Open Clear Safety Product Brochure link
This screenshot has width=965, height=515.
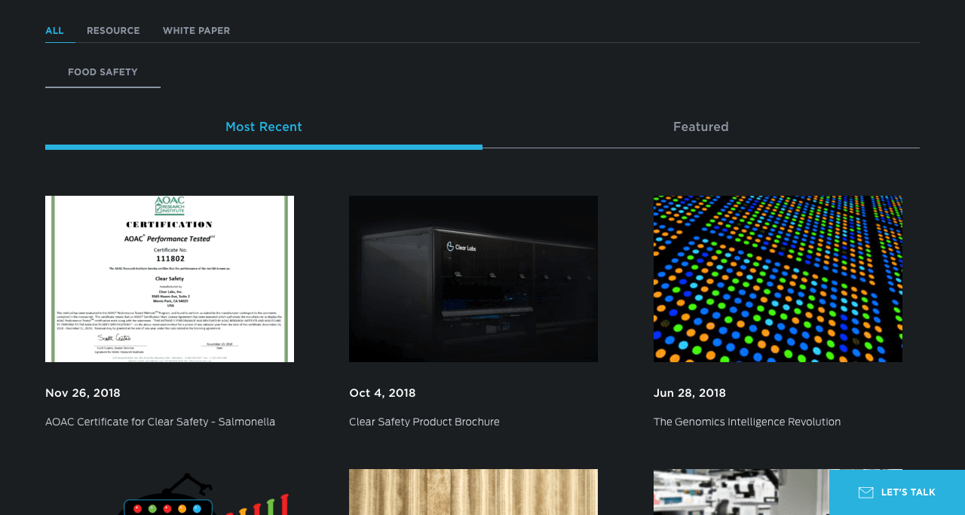(424, 422)
